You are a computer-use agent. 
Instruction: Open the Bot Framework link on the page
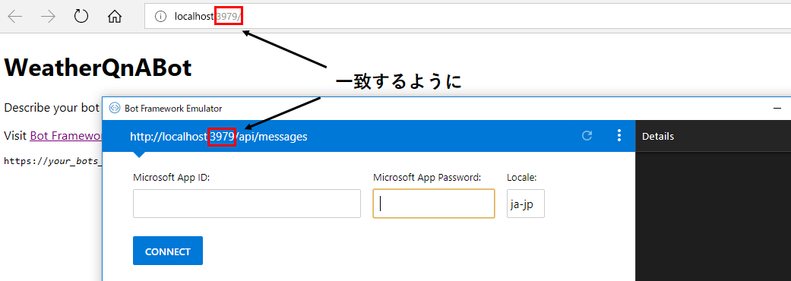(x=66, y=136)
